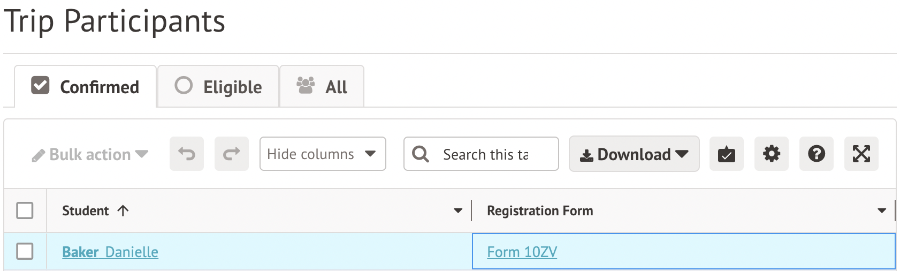The height and width of the screenshot is (271, 900).
Task: Check the Baker Danielle row checkbox
Action: click(x=25, y=251)
